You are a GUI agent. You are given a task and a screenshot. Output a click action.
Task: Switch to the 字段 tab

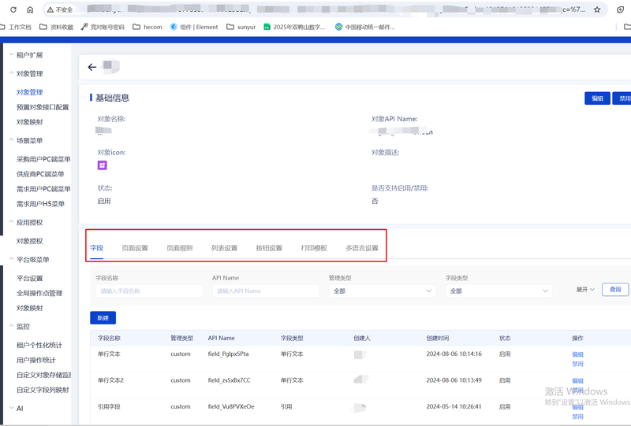pyautogui.click(x=96, y=248)
